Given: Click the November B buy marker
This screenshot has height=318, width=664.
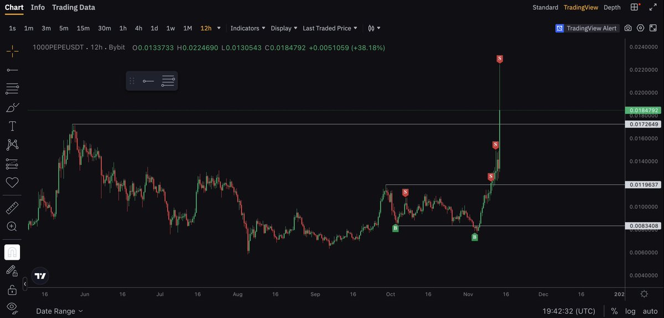Looking at the screenshot, I should click(x=474, y=237).
